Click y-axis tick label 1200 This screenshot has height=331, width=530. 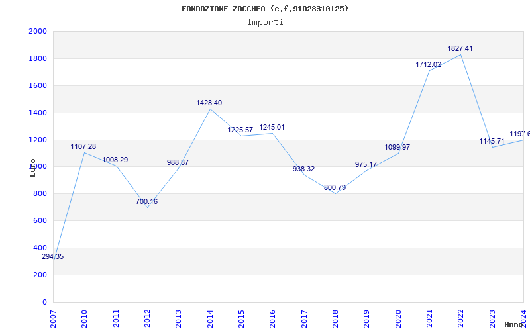click(x=38, y=140)
